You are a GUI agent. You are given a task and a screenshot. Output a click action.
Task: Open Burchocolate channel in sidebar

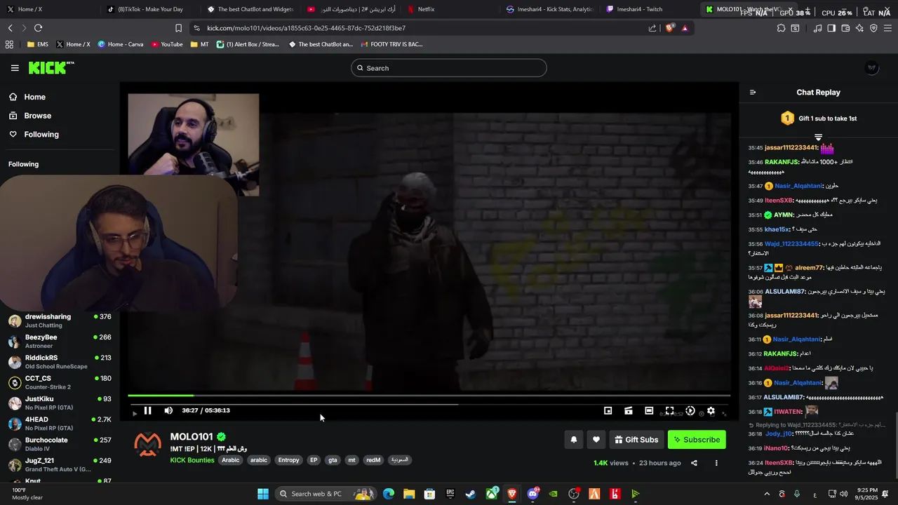[x=60, y=445]
